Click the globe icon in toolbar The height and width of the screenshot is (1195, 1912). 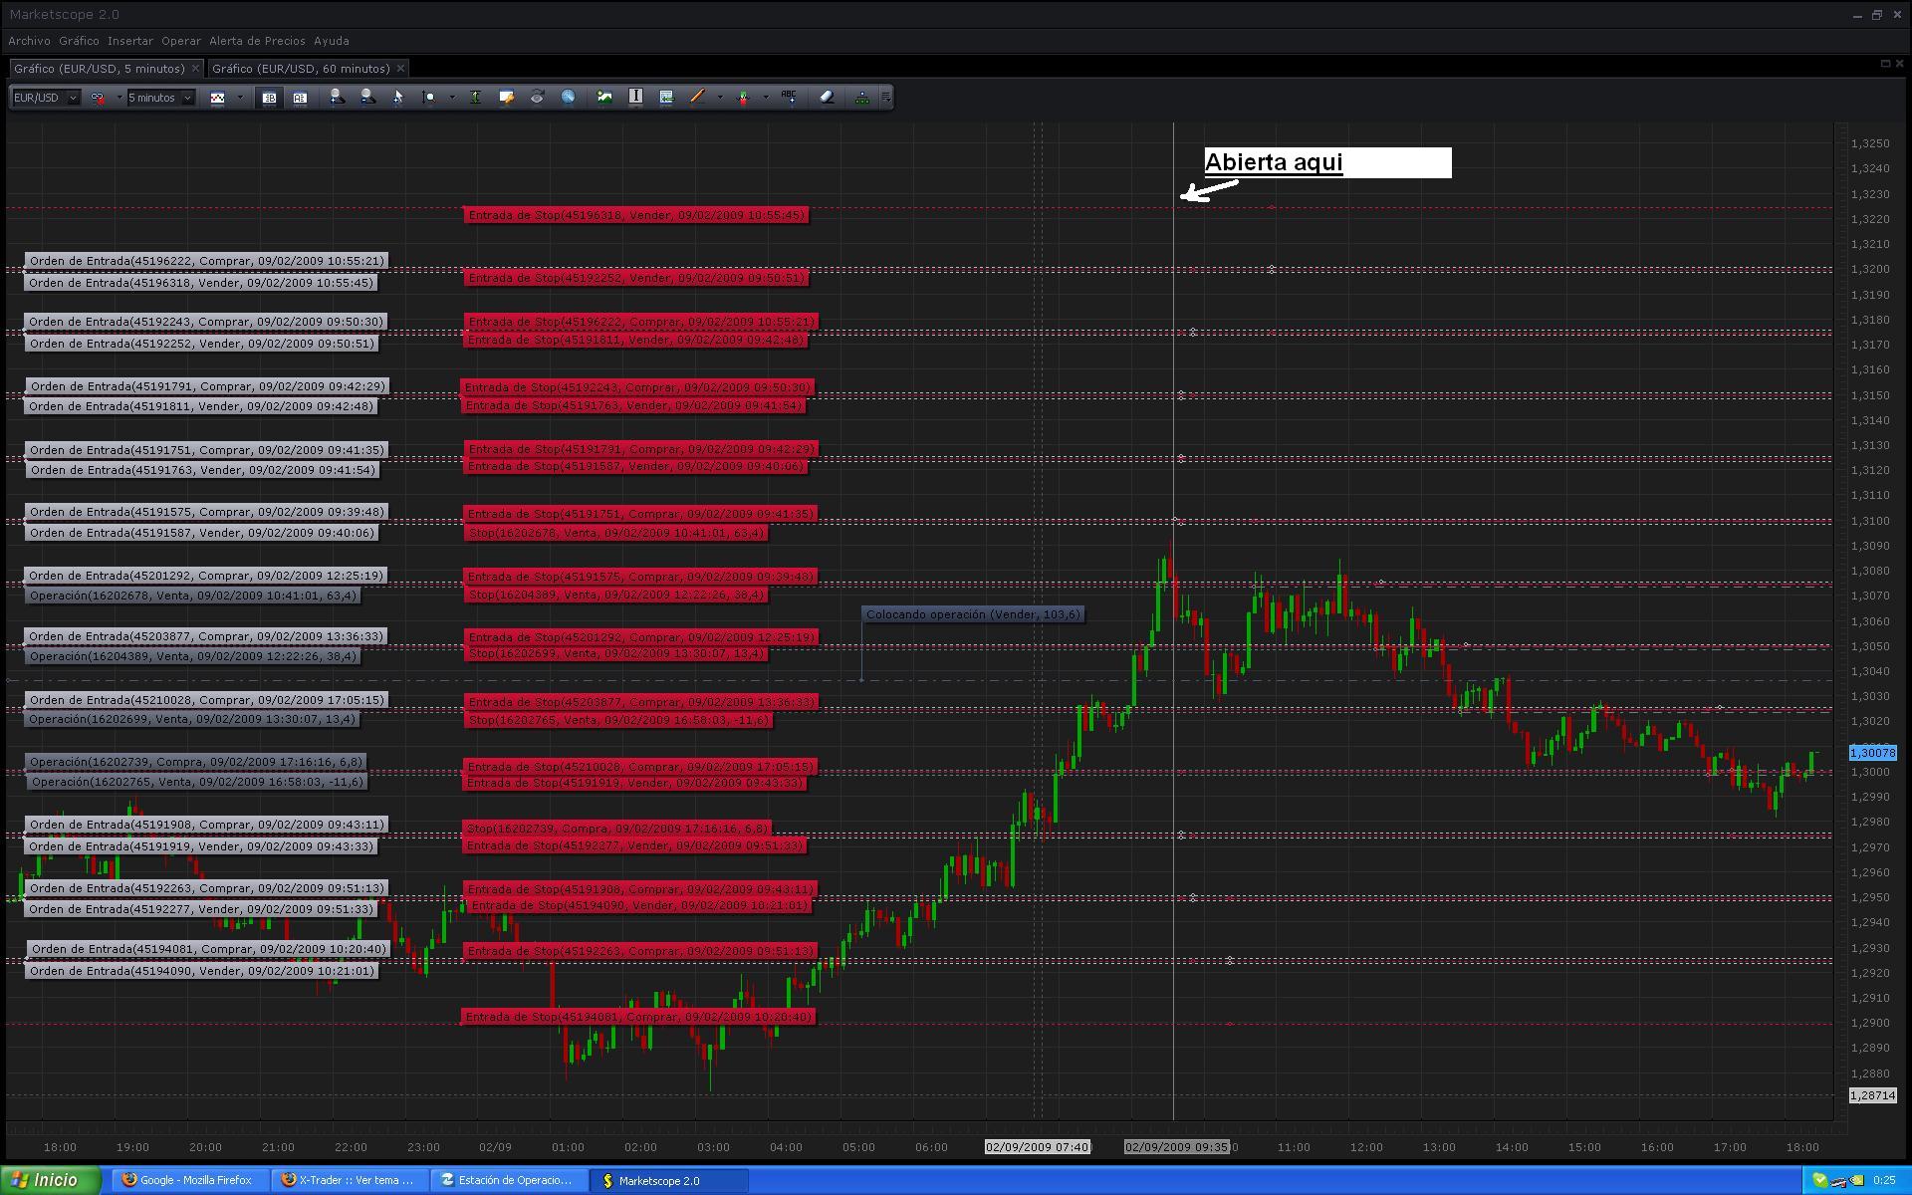click(568, 97)
